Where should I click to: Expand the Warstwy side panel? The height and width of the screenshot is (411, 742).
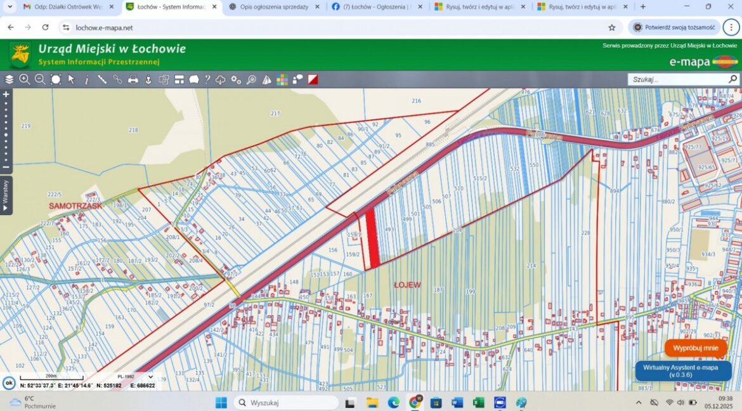tap(6, 195)
